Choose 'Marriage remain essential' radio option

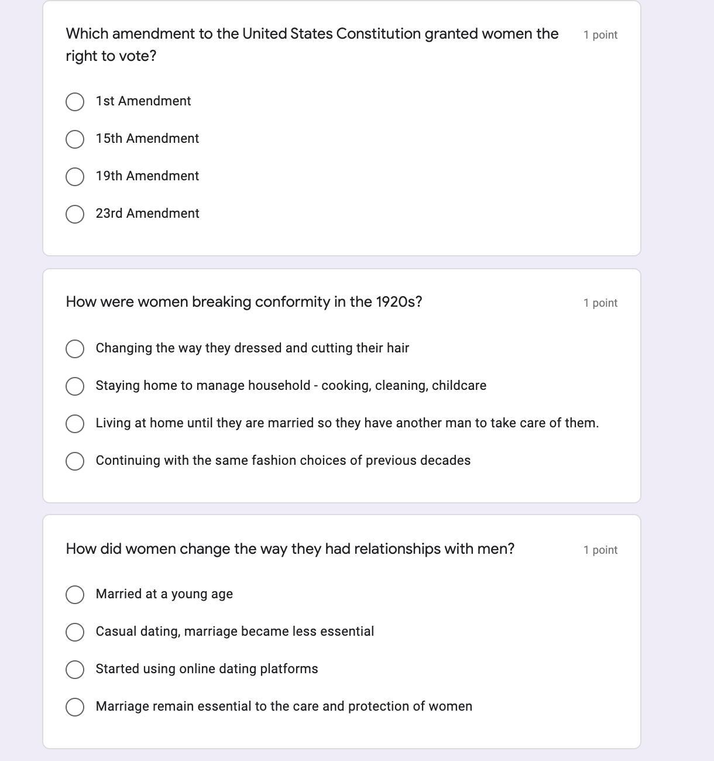click(x=75, y=707)
